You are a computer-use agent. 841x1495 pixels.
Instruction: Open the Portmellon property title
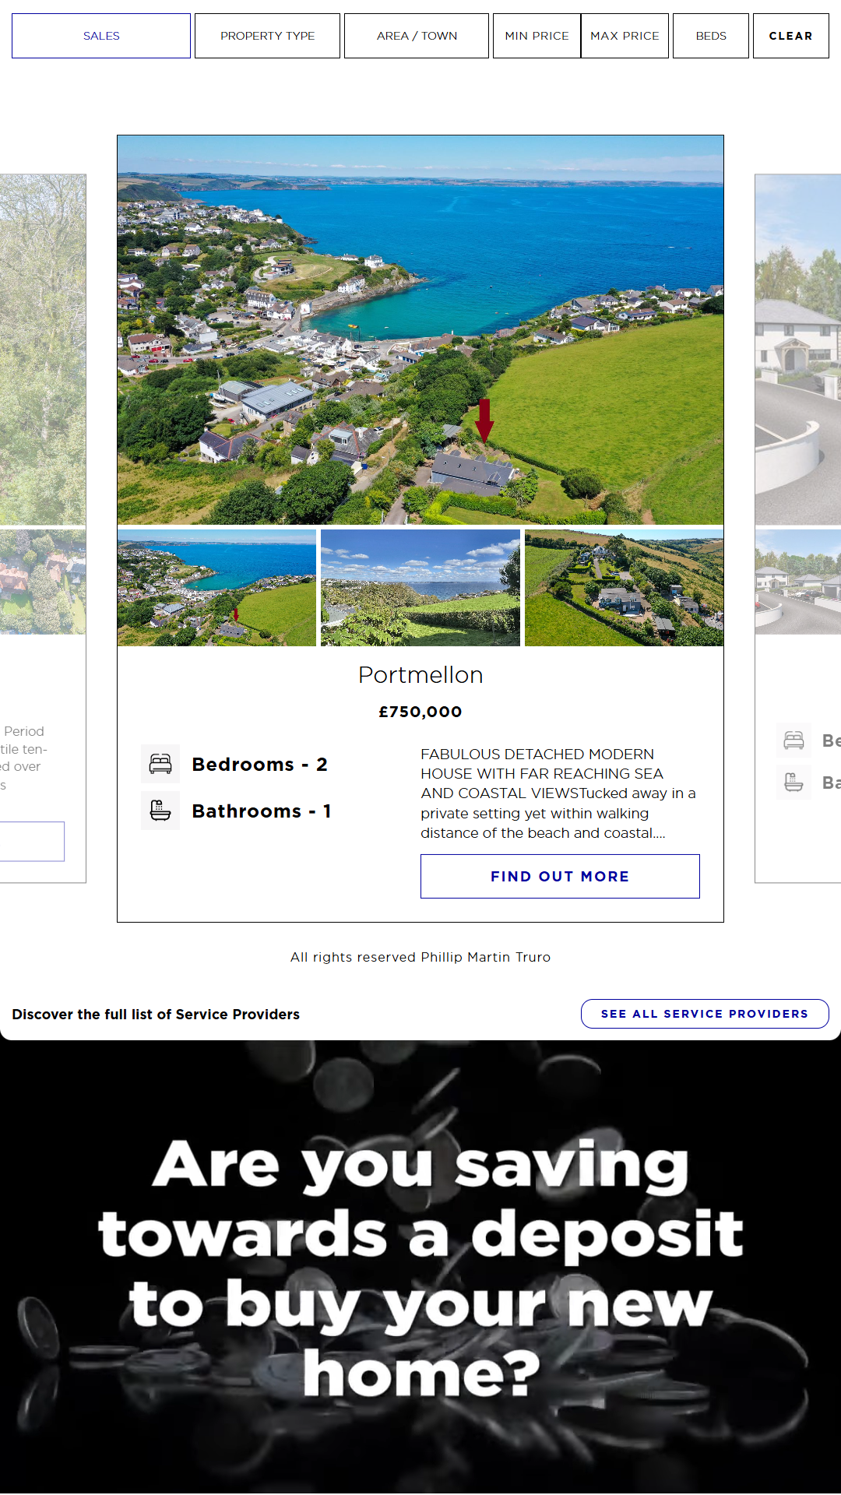point(420,675)
